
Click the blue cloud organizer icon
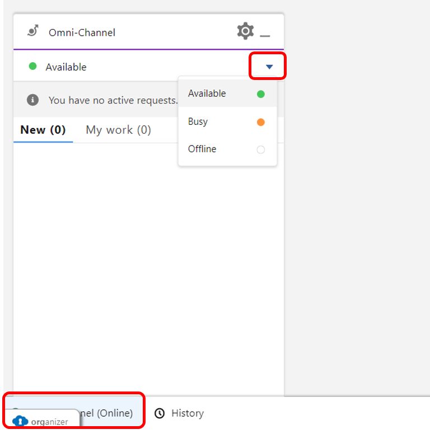[x=20, y=421]
